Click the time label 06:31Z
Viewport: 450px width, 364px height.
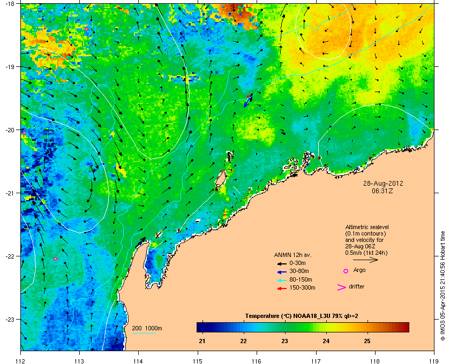coord(382,191)
